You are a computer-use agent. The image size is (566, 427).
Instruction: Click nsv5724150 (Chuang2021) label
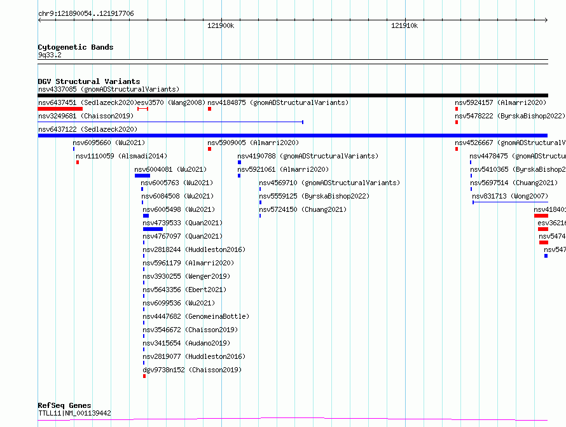(303, 209)
